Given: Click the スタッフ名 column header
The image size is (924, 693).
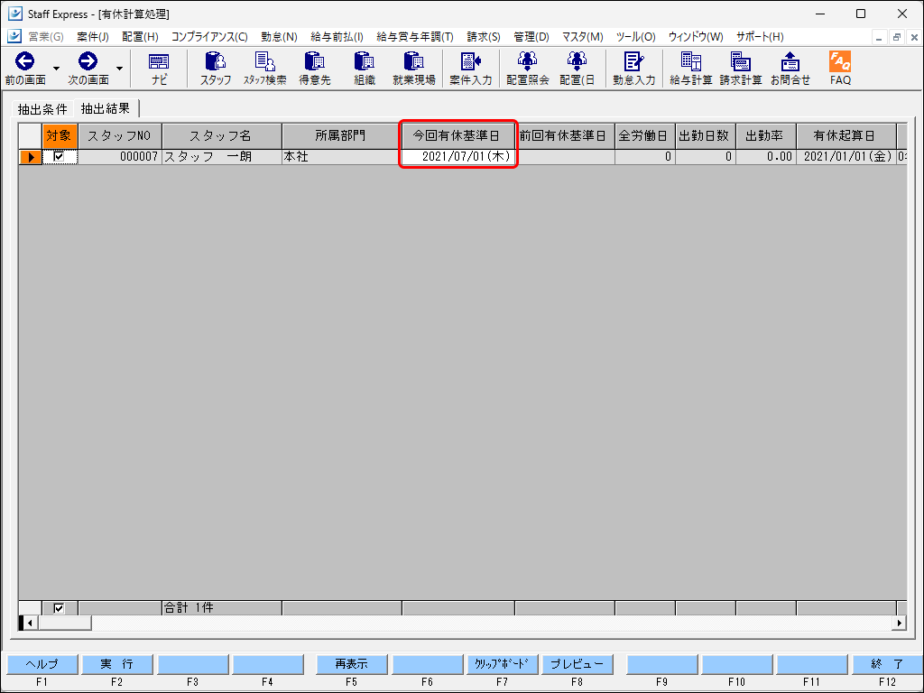Looking at the screenshot, I should pyautogui.click(x=222, y=136).
